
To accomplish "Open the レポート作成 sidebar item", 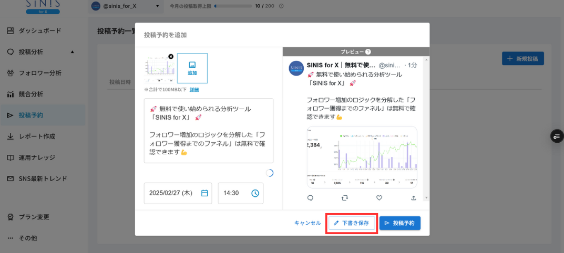I will (x=43, y=136).
